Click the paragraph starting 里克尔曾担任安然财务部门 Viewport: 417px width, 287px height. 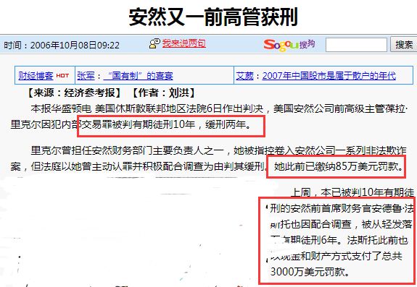click(209, 158)
